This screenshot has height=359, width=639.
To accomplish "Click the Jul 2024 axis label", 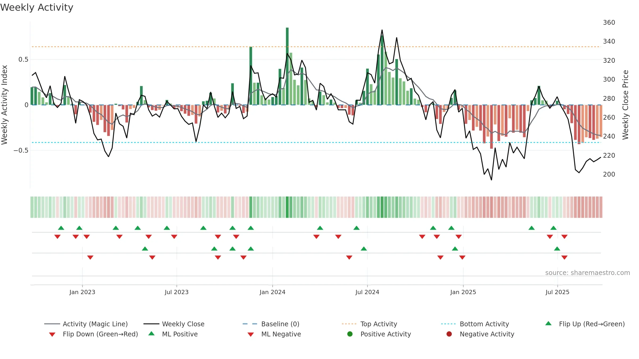I will pyautogui.click(x=367, y=292).
